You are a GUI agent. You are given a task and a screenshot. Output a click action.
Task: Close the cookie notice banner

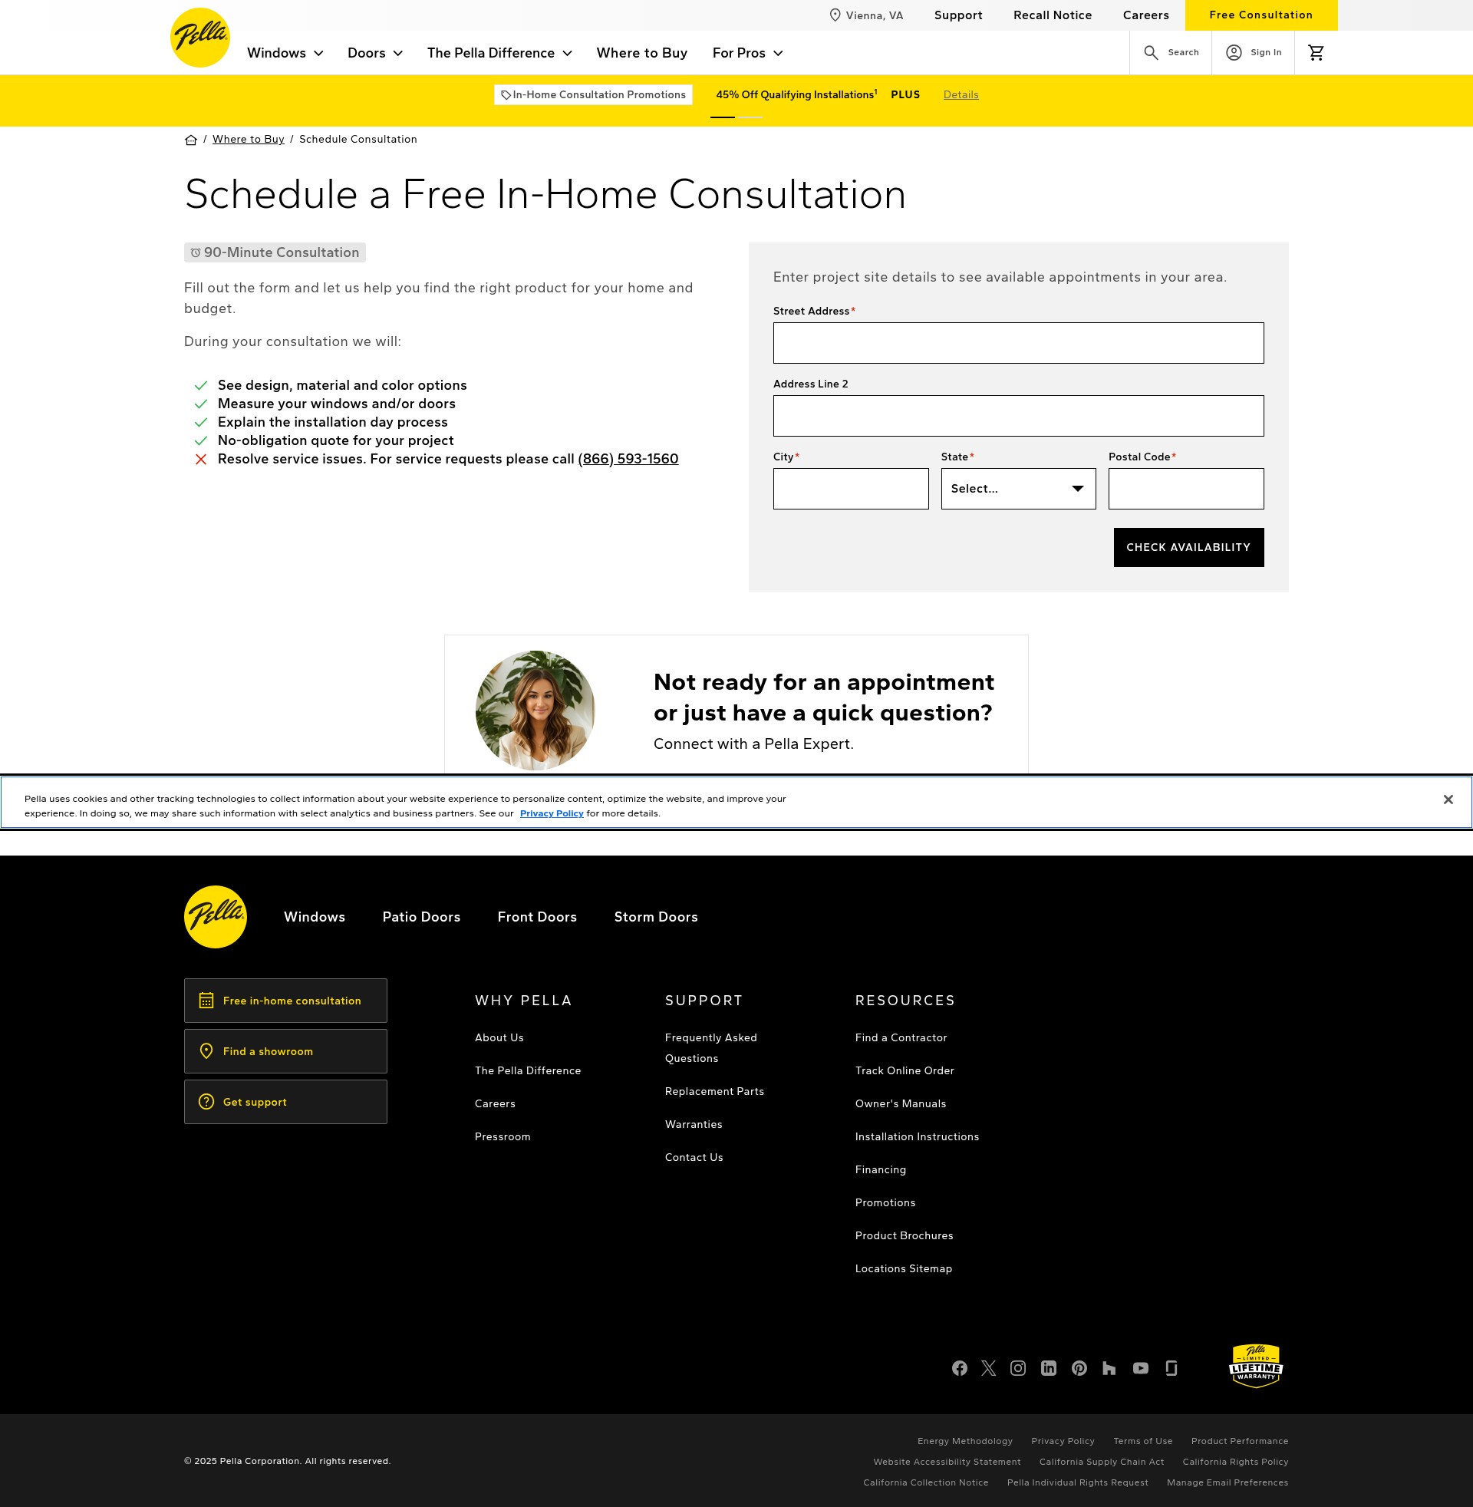(x=1448, y=800)
